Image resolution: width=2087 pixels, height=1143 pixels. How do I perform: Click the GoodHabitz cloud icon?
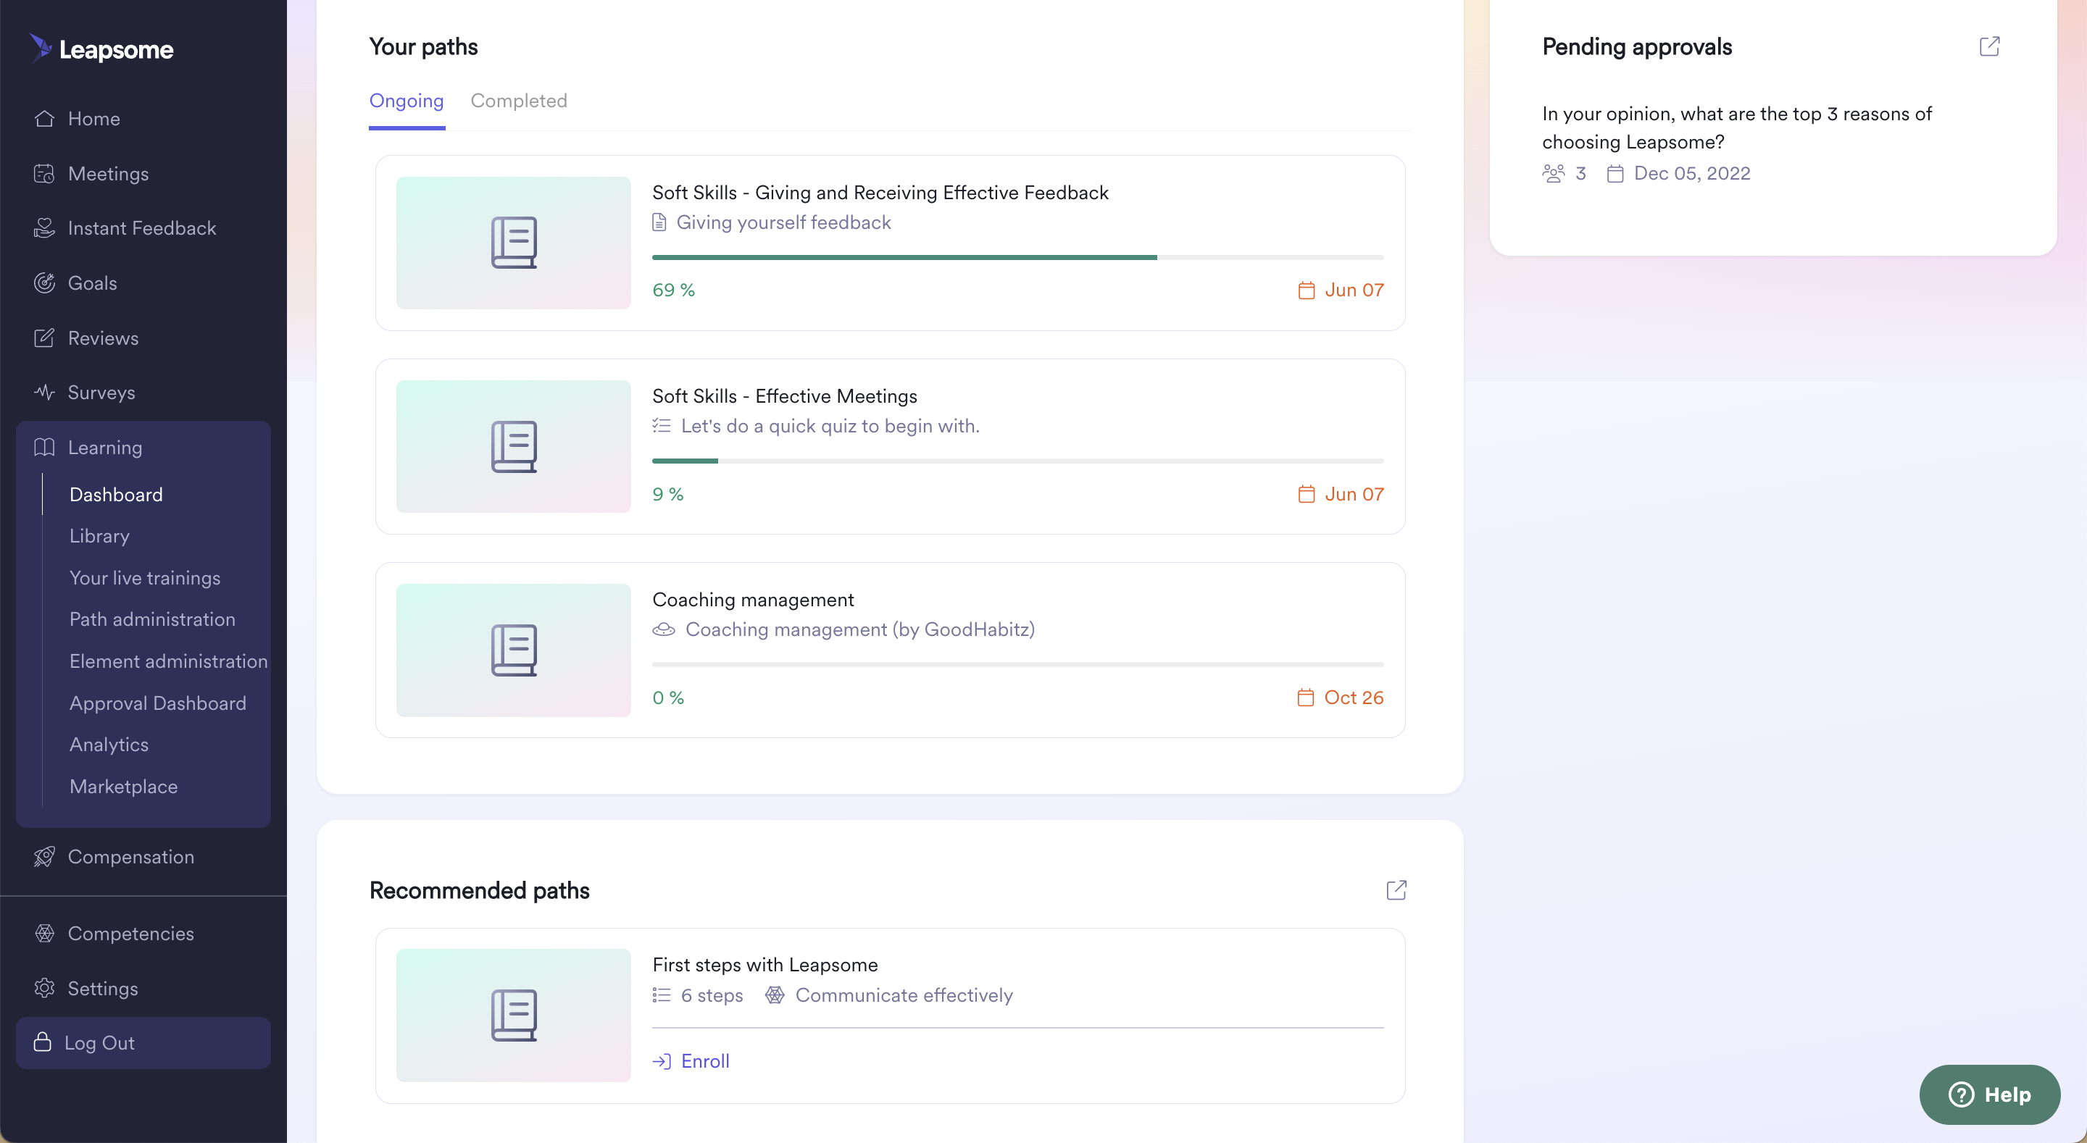[x=664, y=629]
